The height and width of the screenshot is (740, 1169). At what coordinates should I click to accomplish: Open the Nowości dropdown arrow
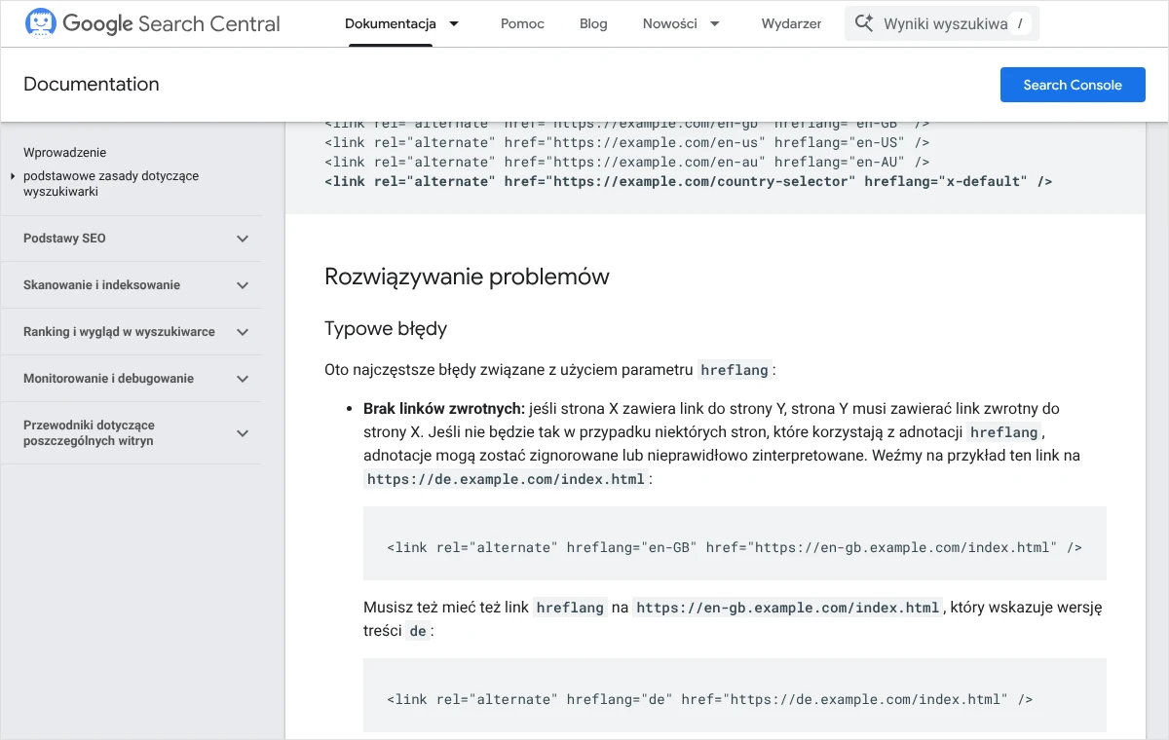[715, 23]
